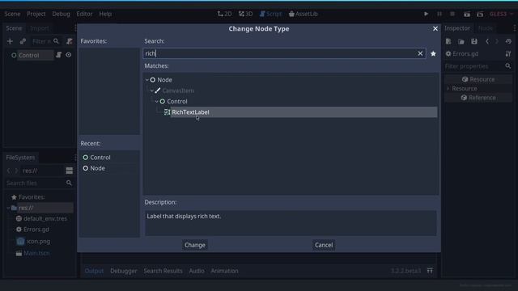
Task: Select CanvasItem in the matches tree
Action: [178, 91]
